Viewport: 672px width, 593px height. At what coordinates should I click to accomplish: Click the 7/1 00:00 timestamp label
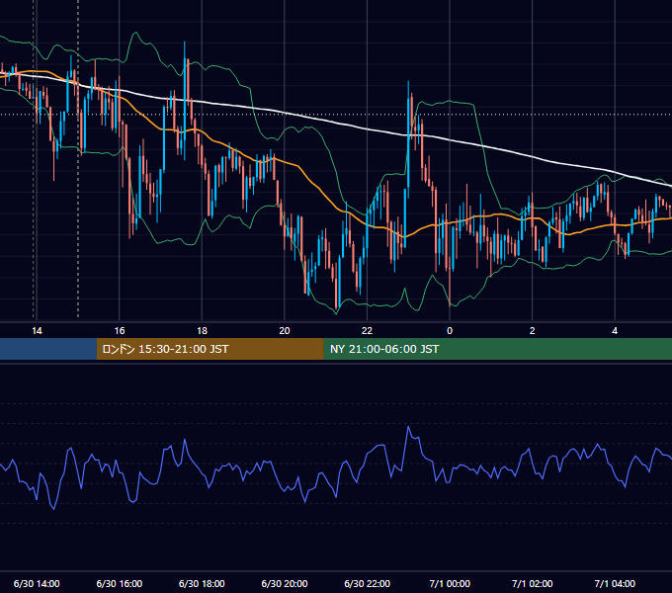pos(450,583)
